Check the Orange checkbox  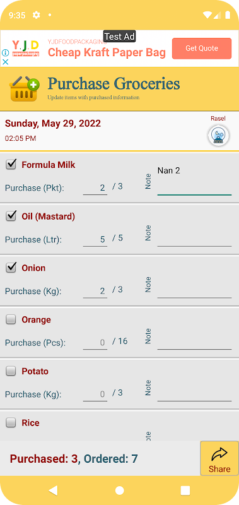click(x=11, y=319)
